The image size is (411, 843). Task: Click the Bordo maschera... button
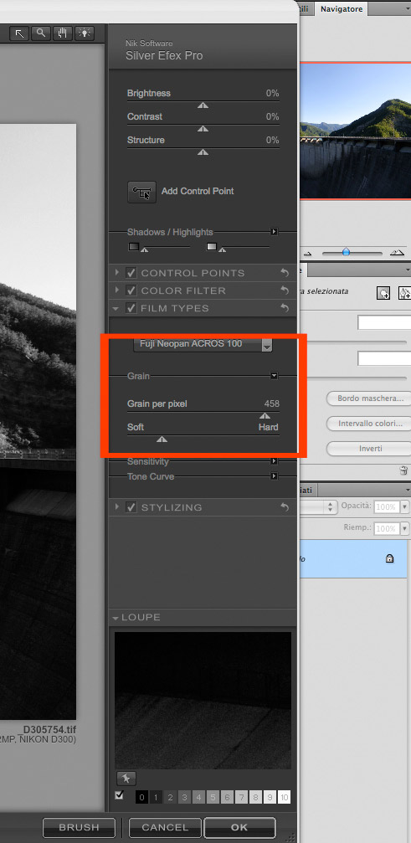[370, 399]
